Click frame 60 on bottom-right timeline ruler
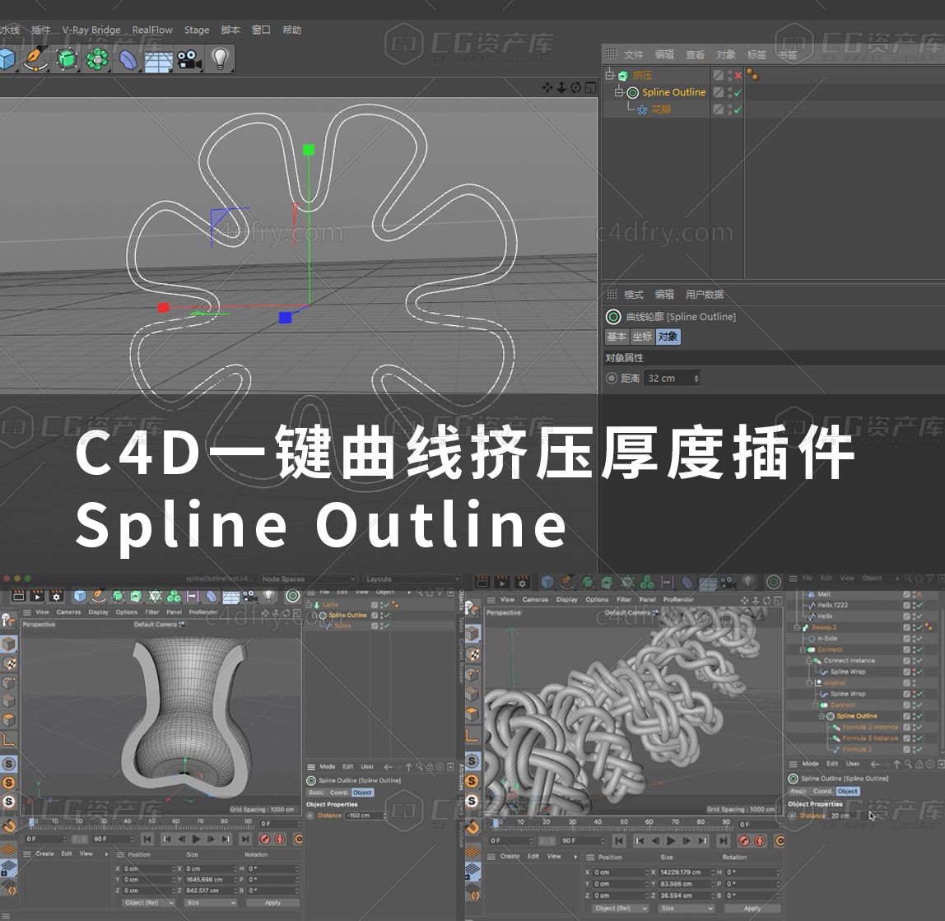This screenshot has width=945, height=921. [x=649, y=821]
